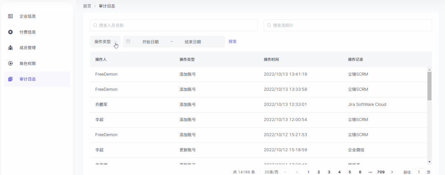The image size is (445, 175).
Task: Click the 审计日志 document icon
Action: [x=10, y=79]
